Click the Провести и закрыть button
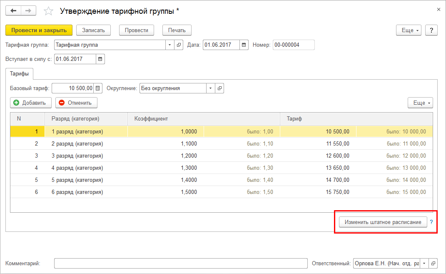Viewport: 446px width, 274px height. coord(39,30)
